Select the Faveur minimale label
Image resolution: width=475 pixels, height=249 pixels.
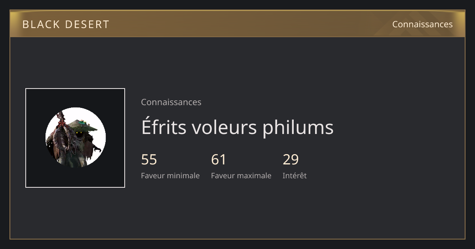pos(170,175)
